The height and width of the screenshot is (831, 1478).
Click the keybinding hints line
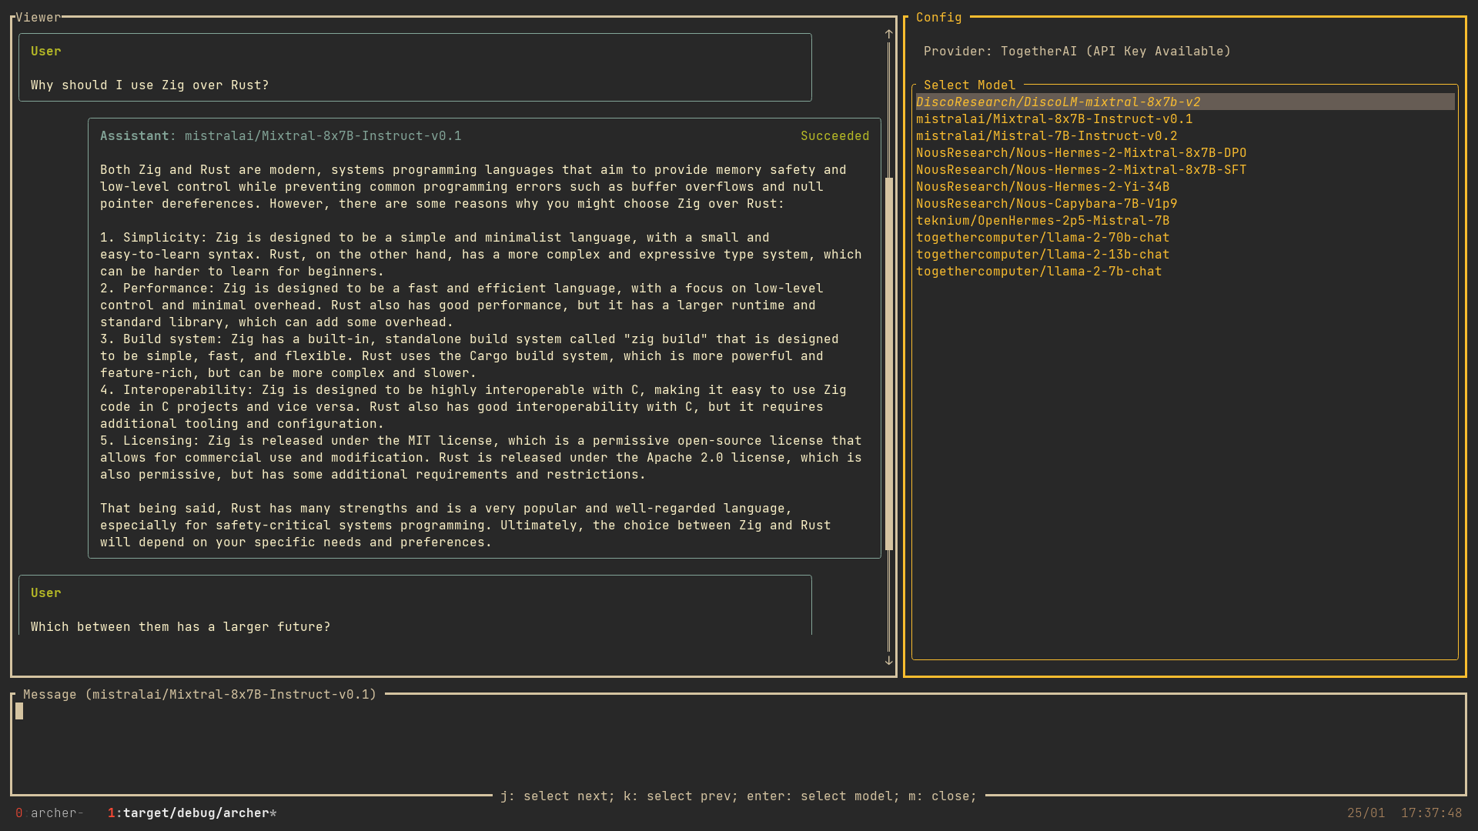[x=738, y=796]
